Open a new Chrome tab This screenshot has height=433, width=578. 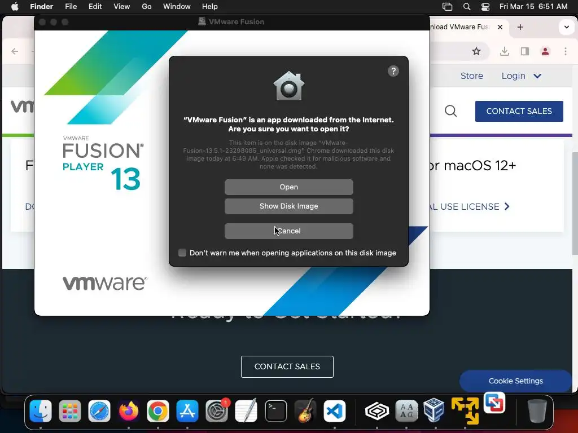coord(520,27)
